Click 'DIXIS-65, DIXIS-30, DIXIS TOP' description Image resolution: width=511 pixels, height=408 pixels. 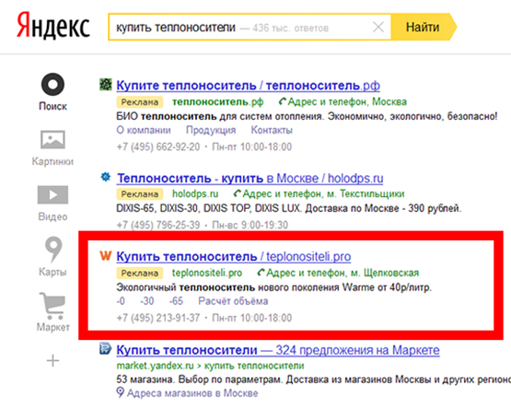coord(289,208)
